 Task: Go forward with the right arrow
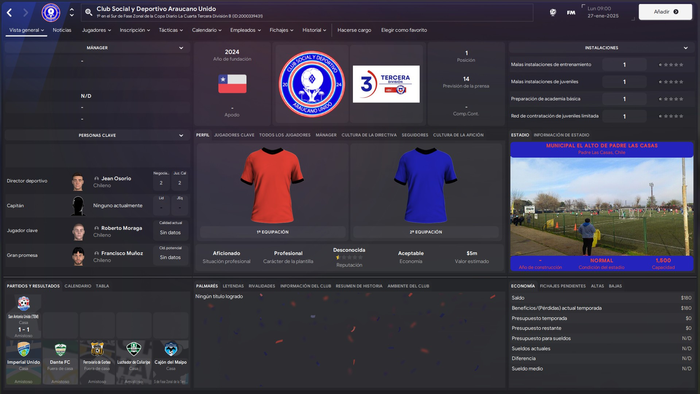coord(26,13)
